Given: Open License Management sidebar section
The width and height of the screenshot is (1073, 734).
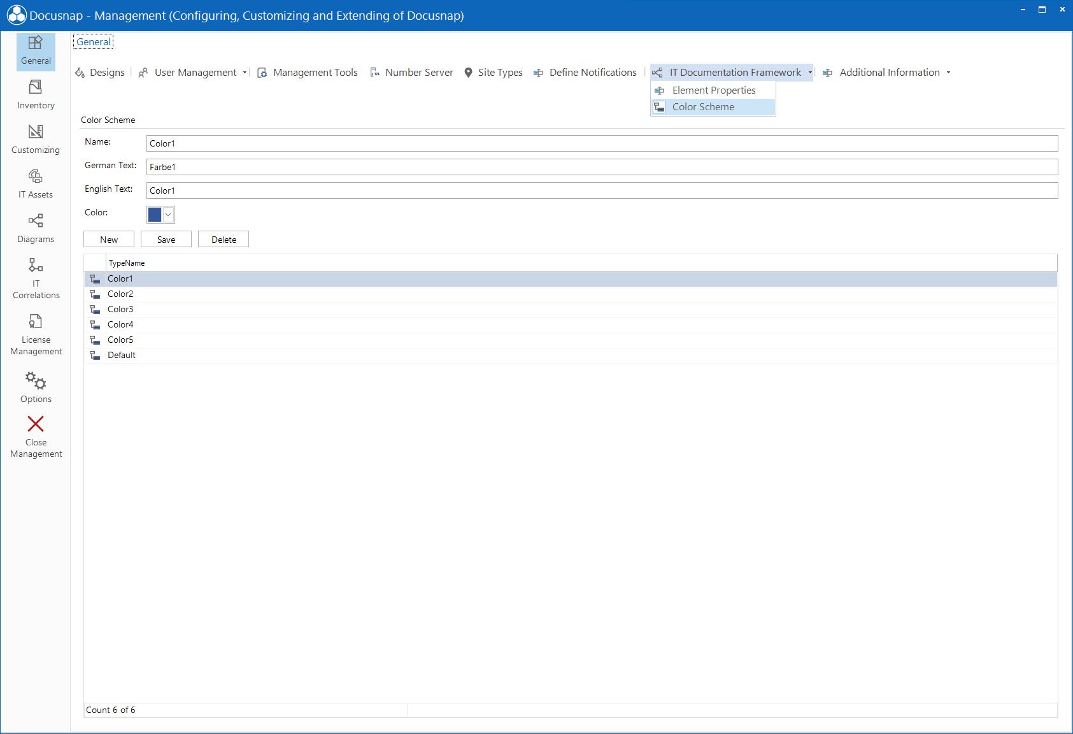Looking at the screenshot, I should [x=36, y=335].
